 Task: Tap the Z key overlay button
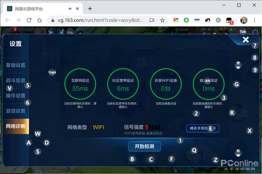point(216,160)
